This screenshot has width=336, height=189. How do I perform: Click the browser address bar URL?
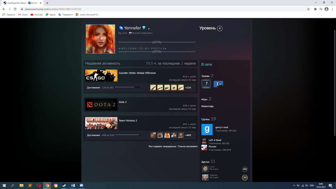(x=53, y=9)
